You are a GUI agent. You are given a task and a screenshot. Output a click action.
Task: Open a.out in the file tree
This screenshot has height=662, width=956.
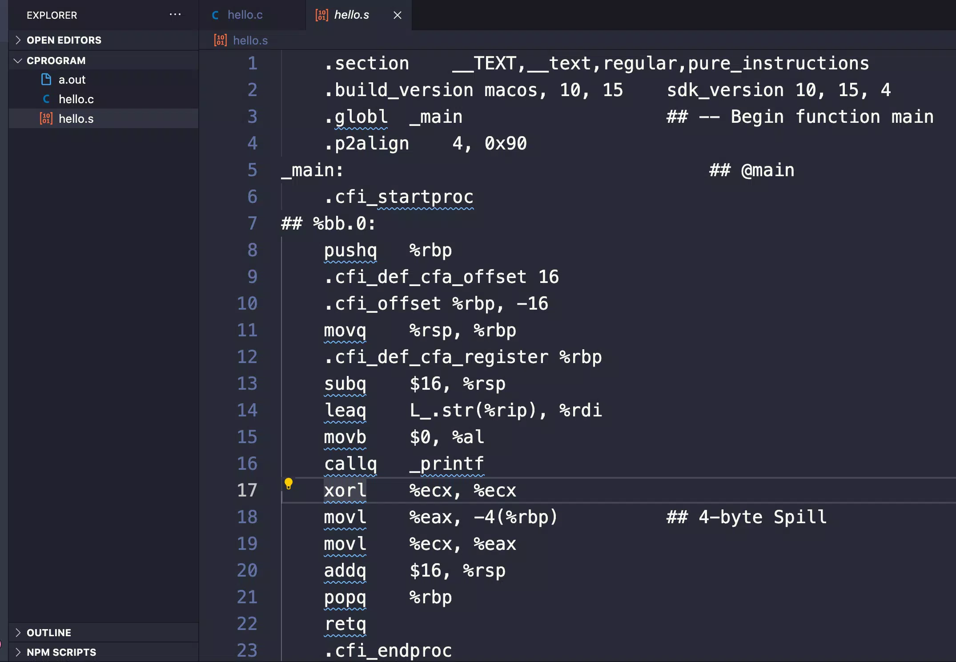[104, 80]
